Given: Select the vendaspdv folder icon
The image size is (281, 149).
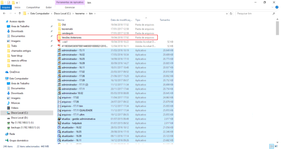Looking at the screenshot, I should coord(60,33).
